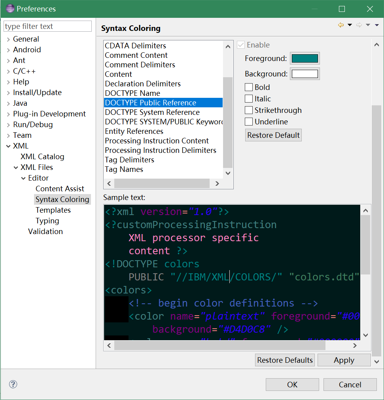Open the back history dropdown arrow
Viewport: 384px width, 400px height.
click(350, 25)
